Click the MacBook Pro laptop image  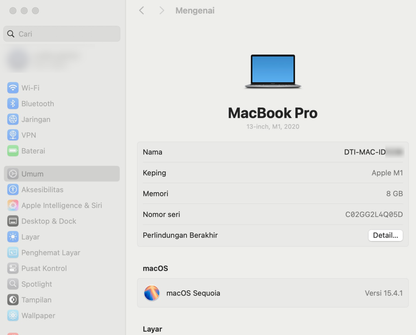pos(273,71)
